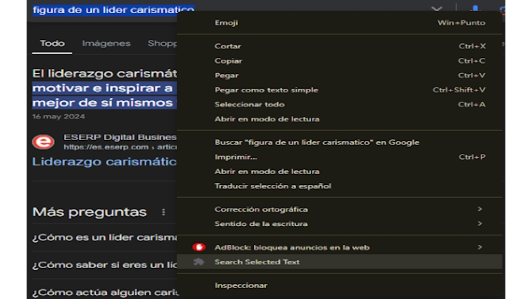The height and width of the screenshot is (299, 532).
Task: Click the El liderazgo carismático snippet heading
Action: pos(104,73)
